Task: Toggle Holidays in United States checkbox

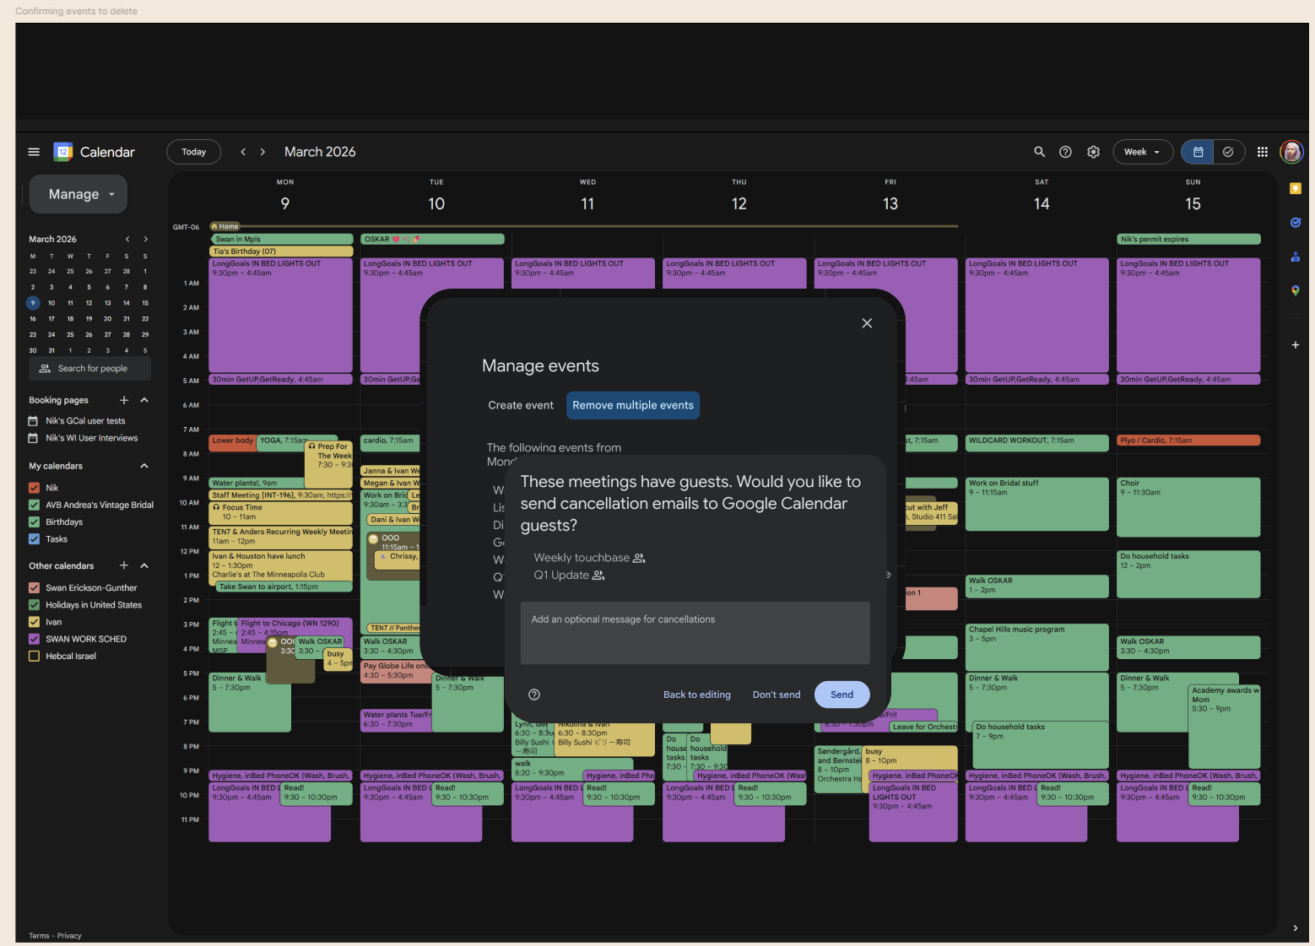Action: coord(35,605)
